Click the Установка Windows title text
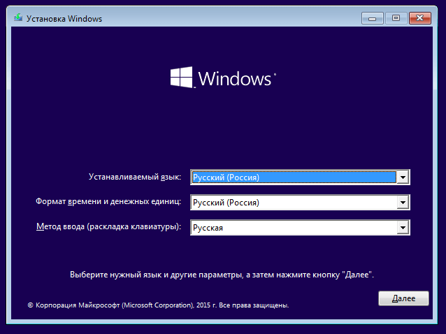The height and width of the screenshot is (334, 446). coord(64,19)
